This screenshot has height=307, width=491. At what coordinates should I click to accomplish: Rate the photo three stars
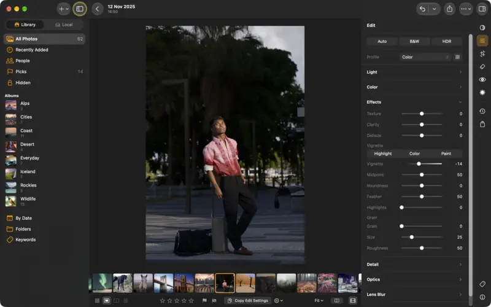tap(177, 300)
